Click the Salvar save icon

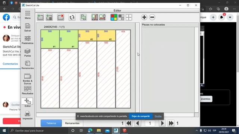tap(28, 28)
